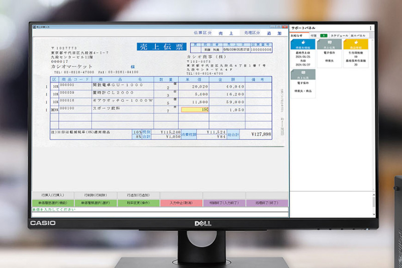
Task: Click the green 税率変更 button
Action: [139, 203]
